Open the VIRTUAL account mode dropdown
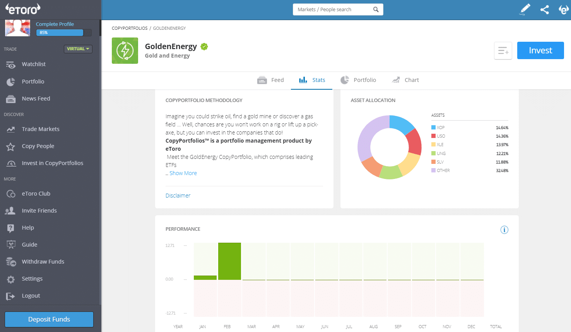 pyautogui.click(x=78, y=49)
